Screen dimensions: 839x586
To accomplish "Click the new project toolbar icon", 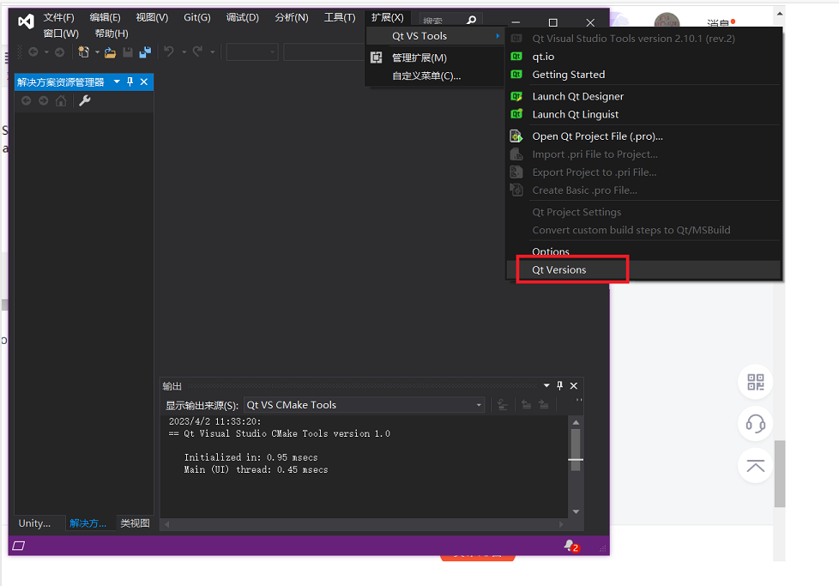I will (83, 52).
